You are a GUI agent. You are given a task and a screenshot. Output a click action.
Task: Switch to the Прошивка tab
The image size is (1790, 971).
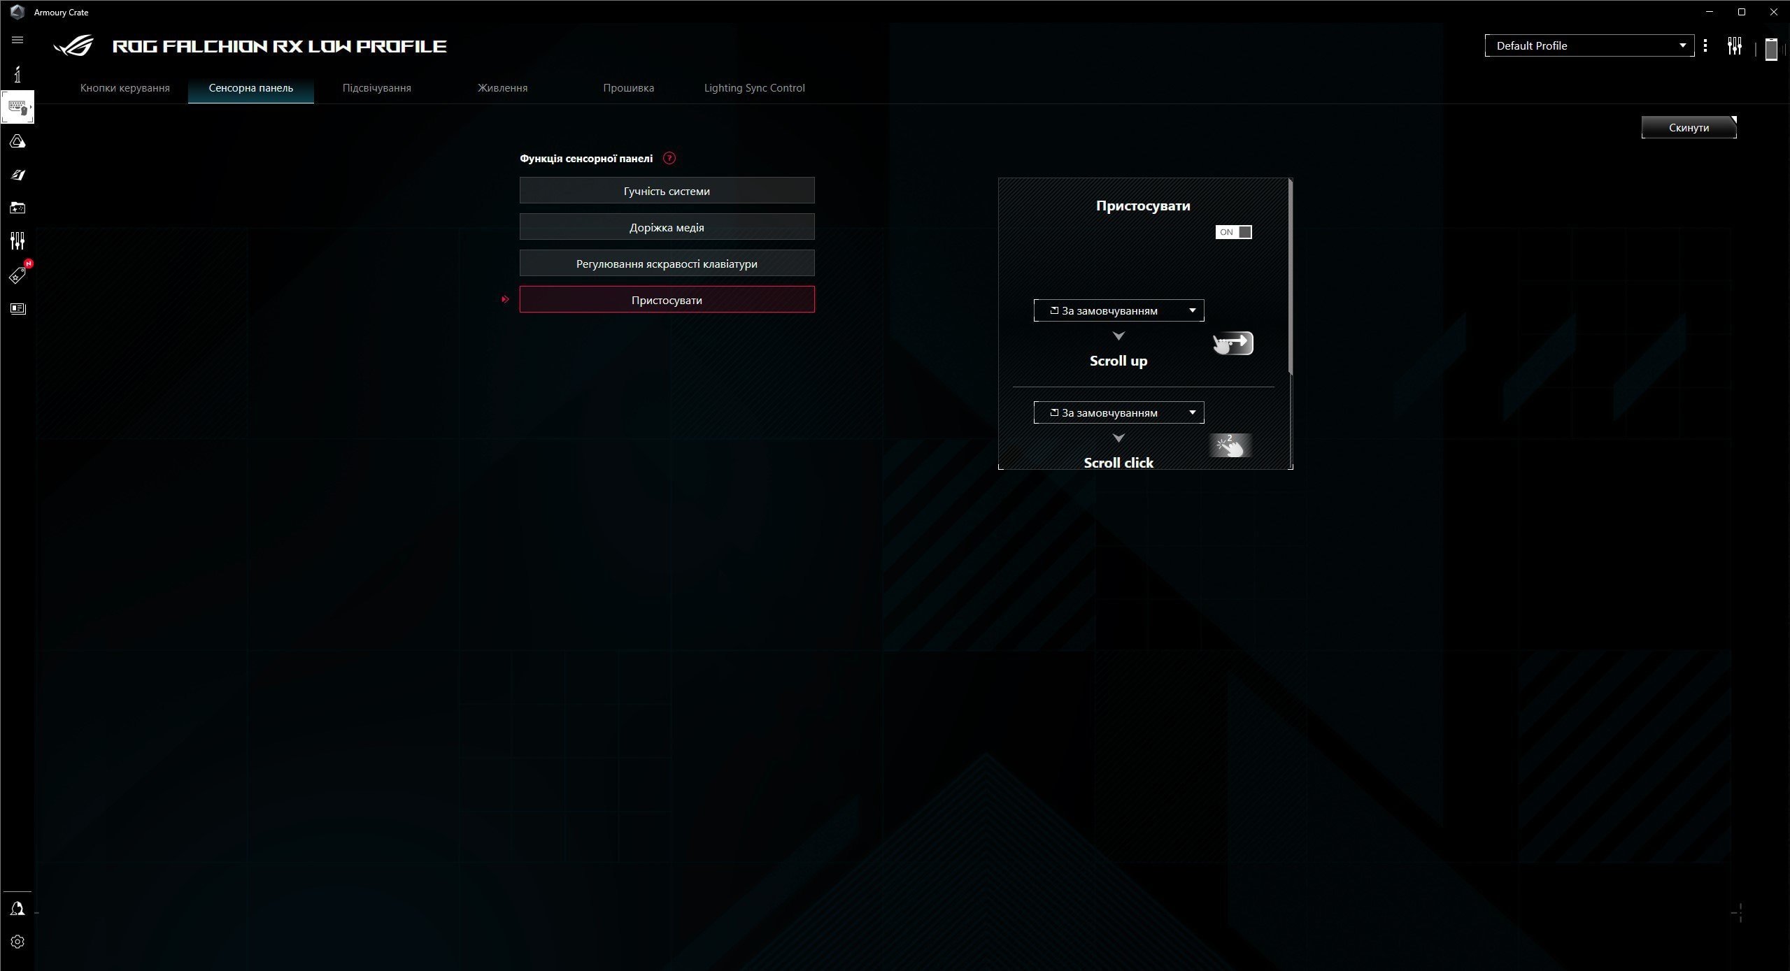(629, 88)
